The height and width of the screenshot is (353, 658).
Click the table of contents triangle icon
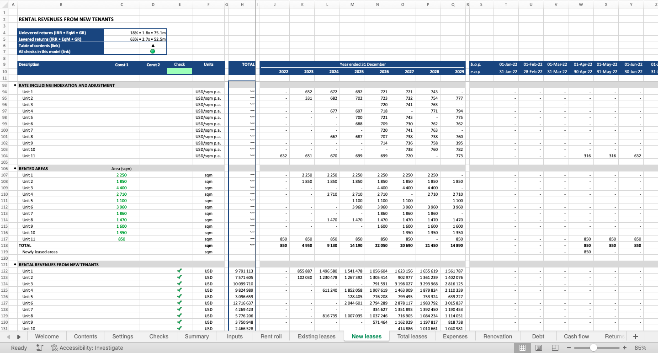[153, 45]
